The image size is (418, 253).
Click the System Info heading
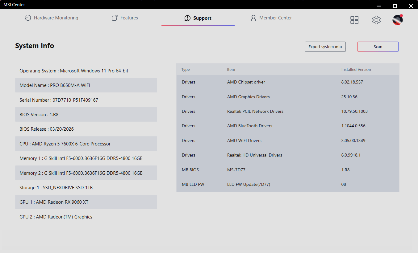click(35, 46)
